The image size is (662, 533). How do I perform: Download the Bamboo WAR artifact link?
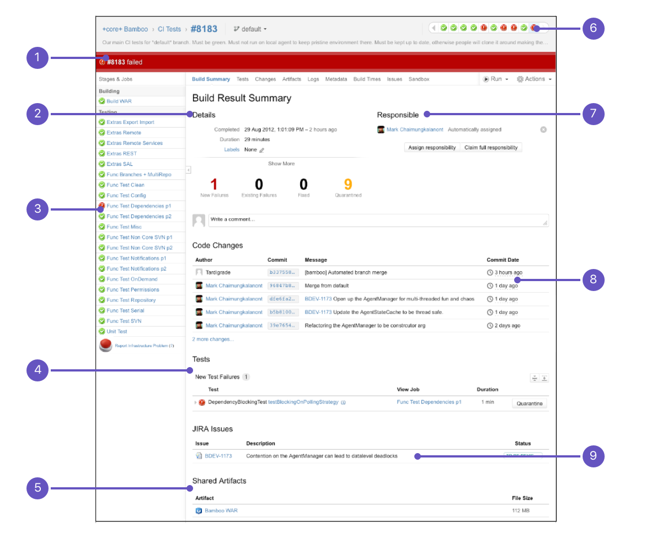[221, 511]
